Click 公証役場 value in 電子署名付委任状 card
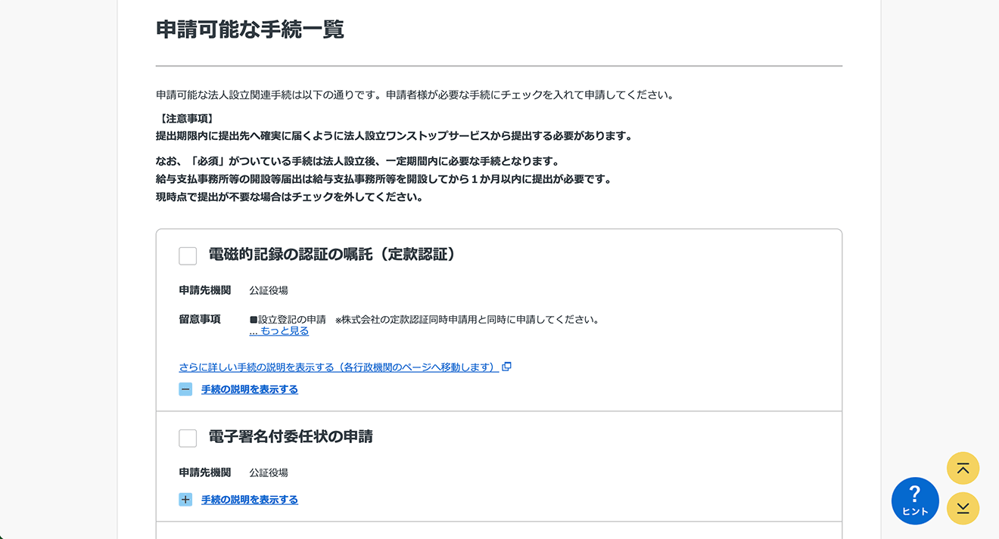This screenshot has width=999, height=539. coord(269,472)
